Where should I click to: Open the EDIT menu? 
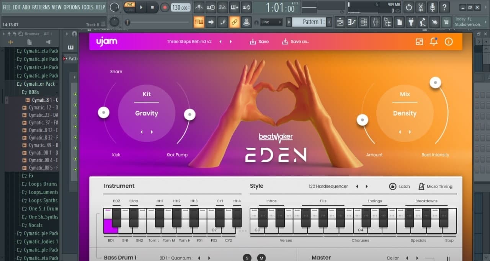[16, 7]
